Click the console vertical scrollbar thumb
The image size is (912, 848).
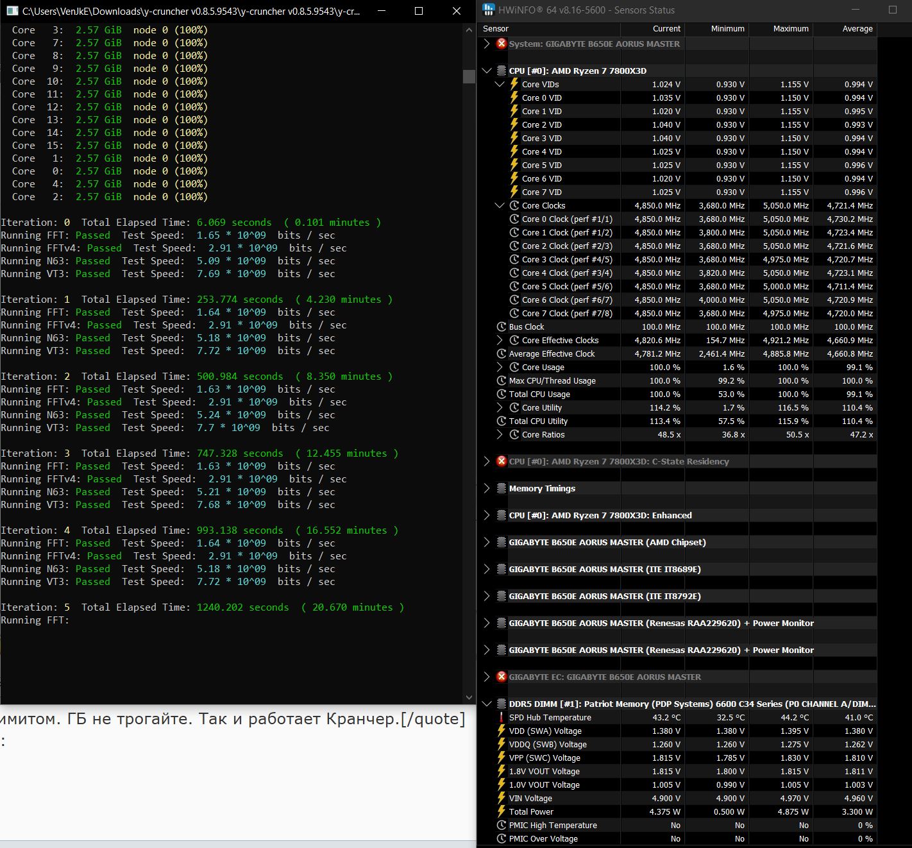click(469, 76)
